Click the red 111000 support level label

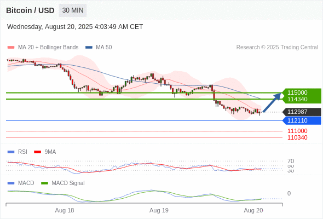297,131
